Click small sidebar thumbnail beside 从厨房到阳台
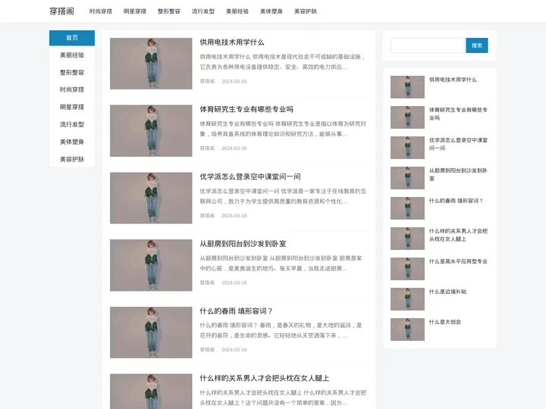Viewport: 546px width, 409px height. pos(407,178)
